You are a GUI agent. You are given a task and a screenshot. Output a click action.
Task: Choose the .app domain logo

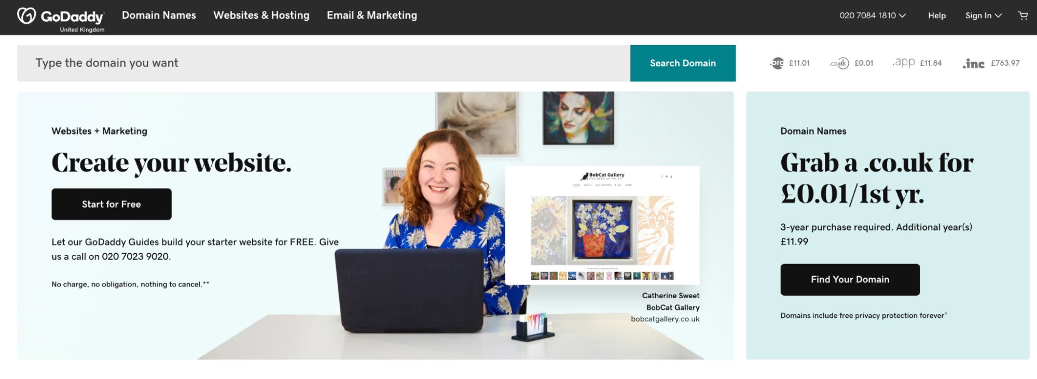click(904, 63)
